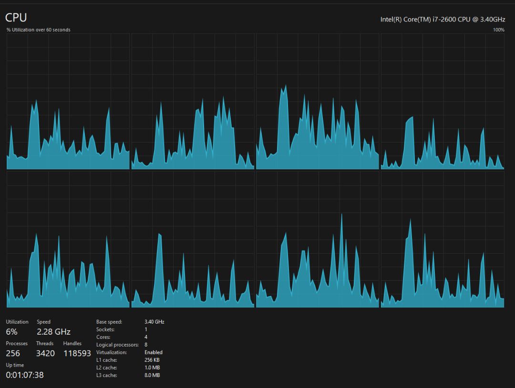This screenshot has height=388, width=515.
Task: Click the 256 processes count
Action: click(13, 353)
